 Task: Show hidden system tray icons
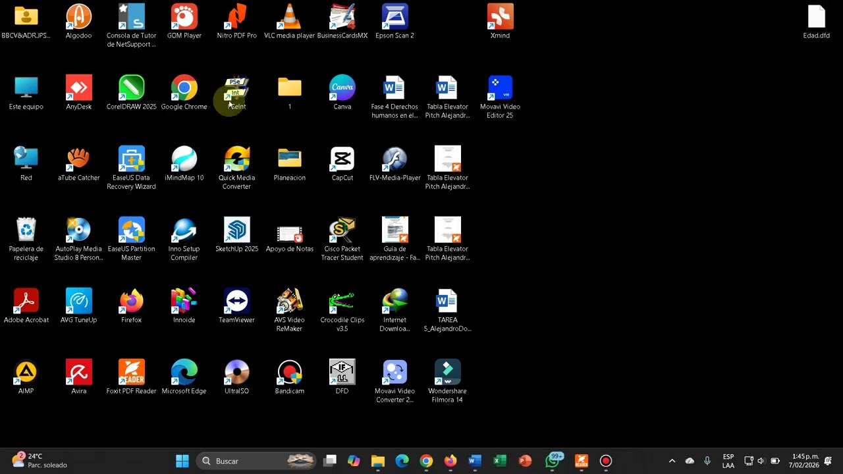[672, 461]
